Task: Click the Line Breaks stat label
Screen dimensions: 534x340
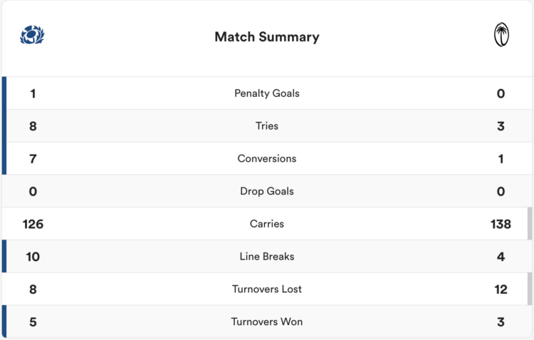Action: tap(267, 257)
